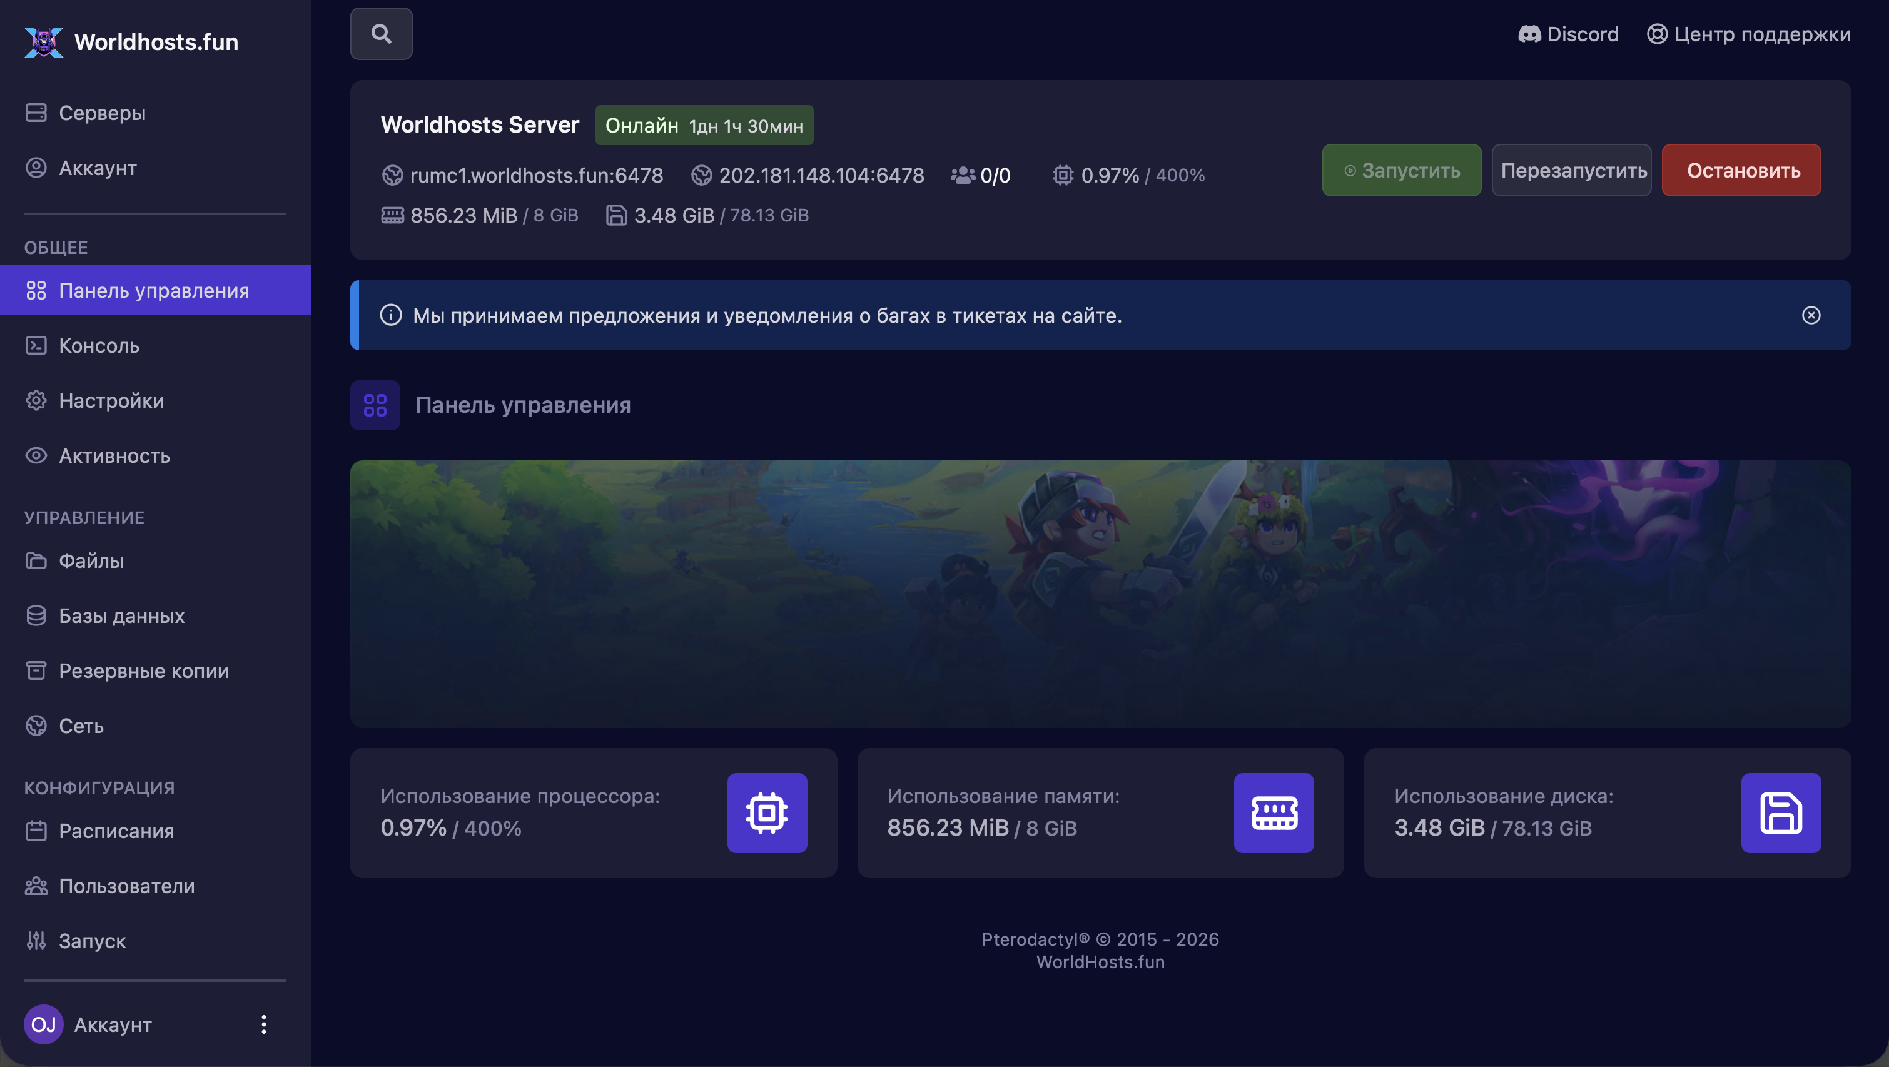The image size is (1889, 1067).
Task: Click the Worldhosts.fun logo icon
Action: [x=43, y=42]
